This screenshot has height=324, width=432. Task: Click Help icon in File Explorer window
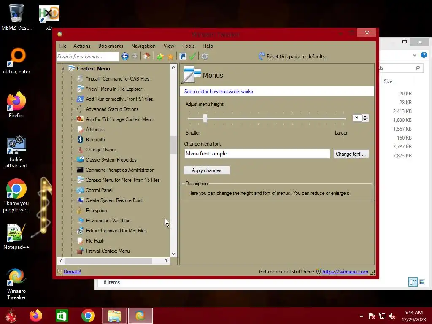pos(424,55)
